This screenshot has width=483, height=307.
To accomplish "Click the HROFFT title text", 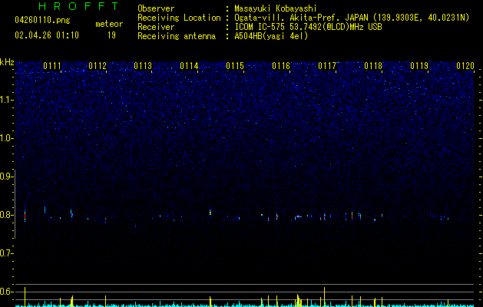I will coord(78,6).
